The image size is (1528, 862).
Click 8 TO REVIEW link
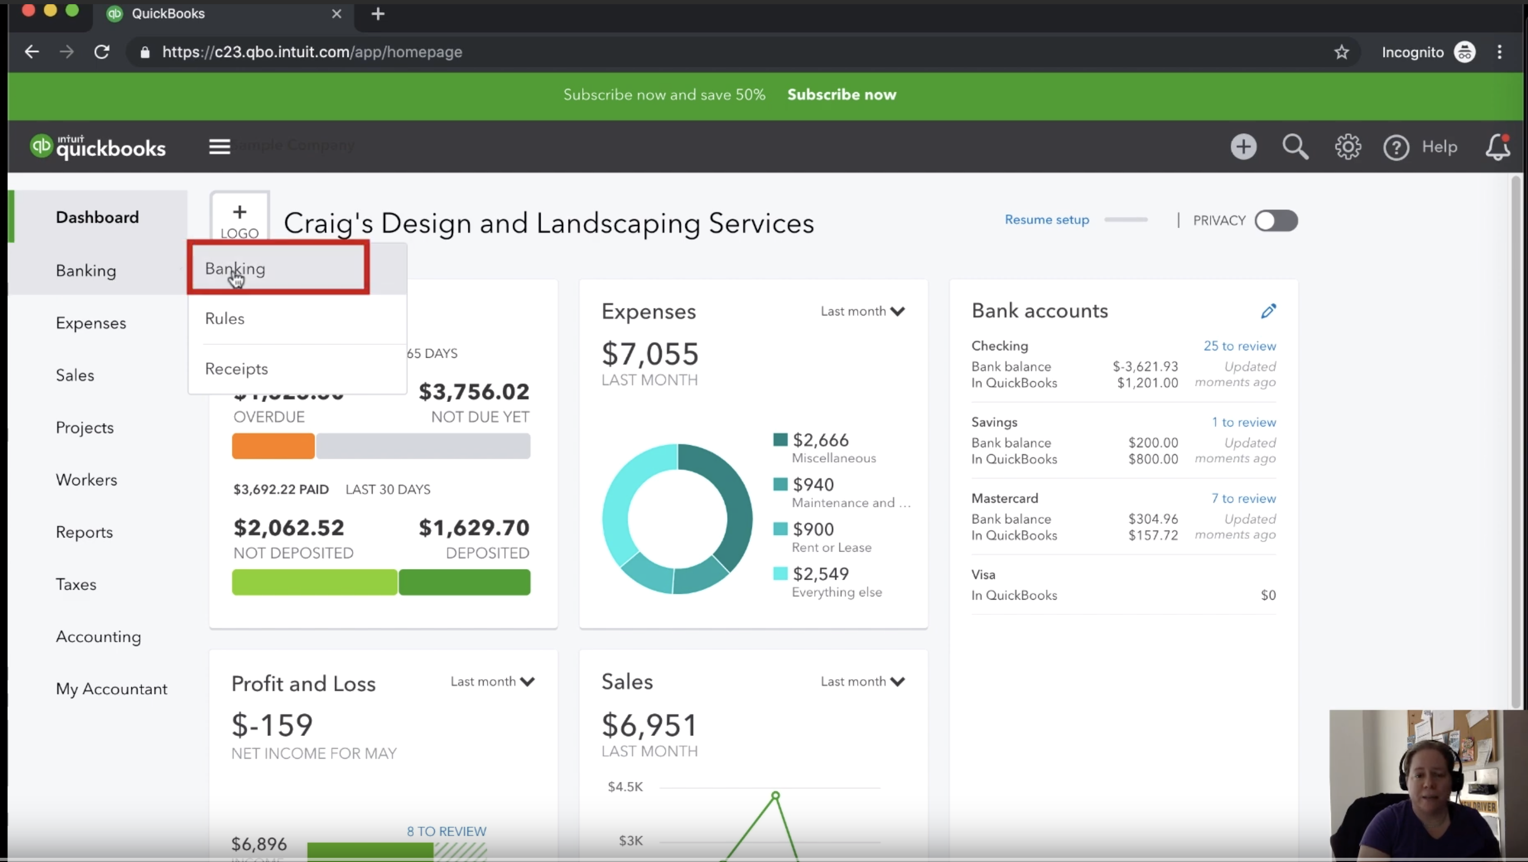446,831
